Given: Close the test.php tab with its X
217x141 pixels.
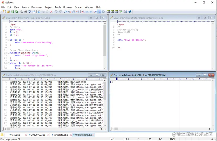Looking at the screenshot, I should [26, 135].
